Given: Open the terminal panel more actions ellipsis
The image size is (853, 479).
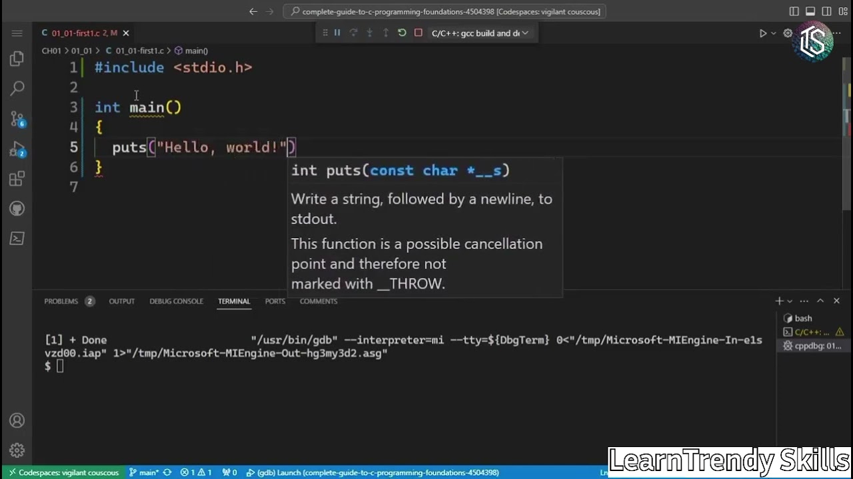Looking at the screenshot, I should pos(804,301).
